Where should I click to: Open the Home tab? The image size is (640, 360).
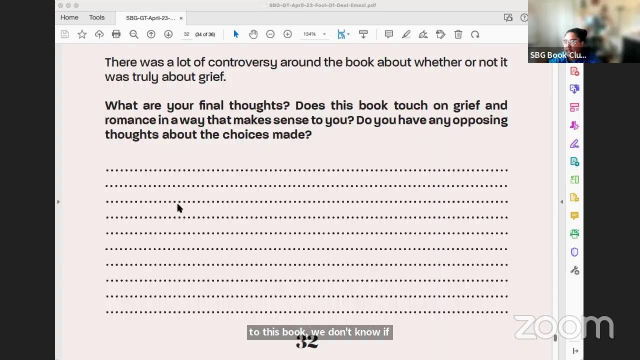pyautogui.click(x=69, y=17)
